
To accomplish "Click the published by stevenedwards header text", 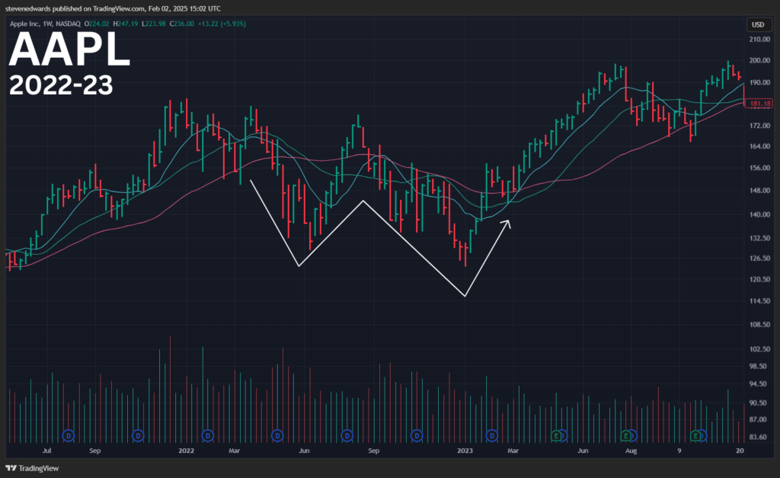I will pyautogui.click(x=113, y=8).
